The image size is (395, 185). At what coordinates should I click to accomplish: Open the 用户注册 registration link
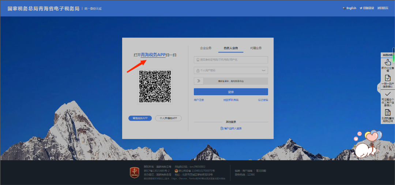(x=199, y=100)
